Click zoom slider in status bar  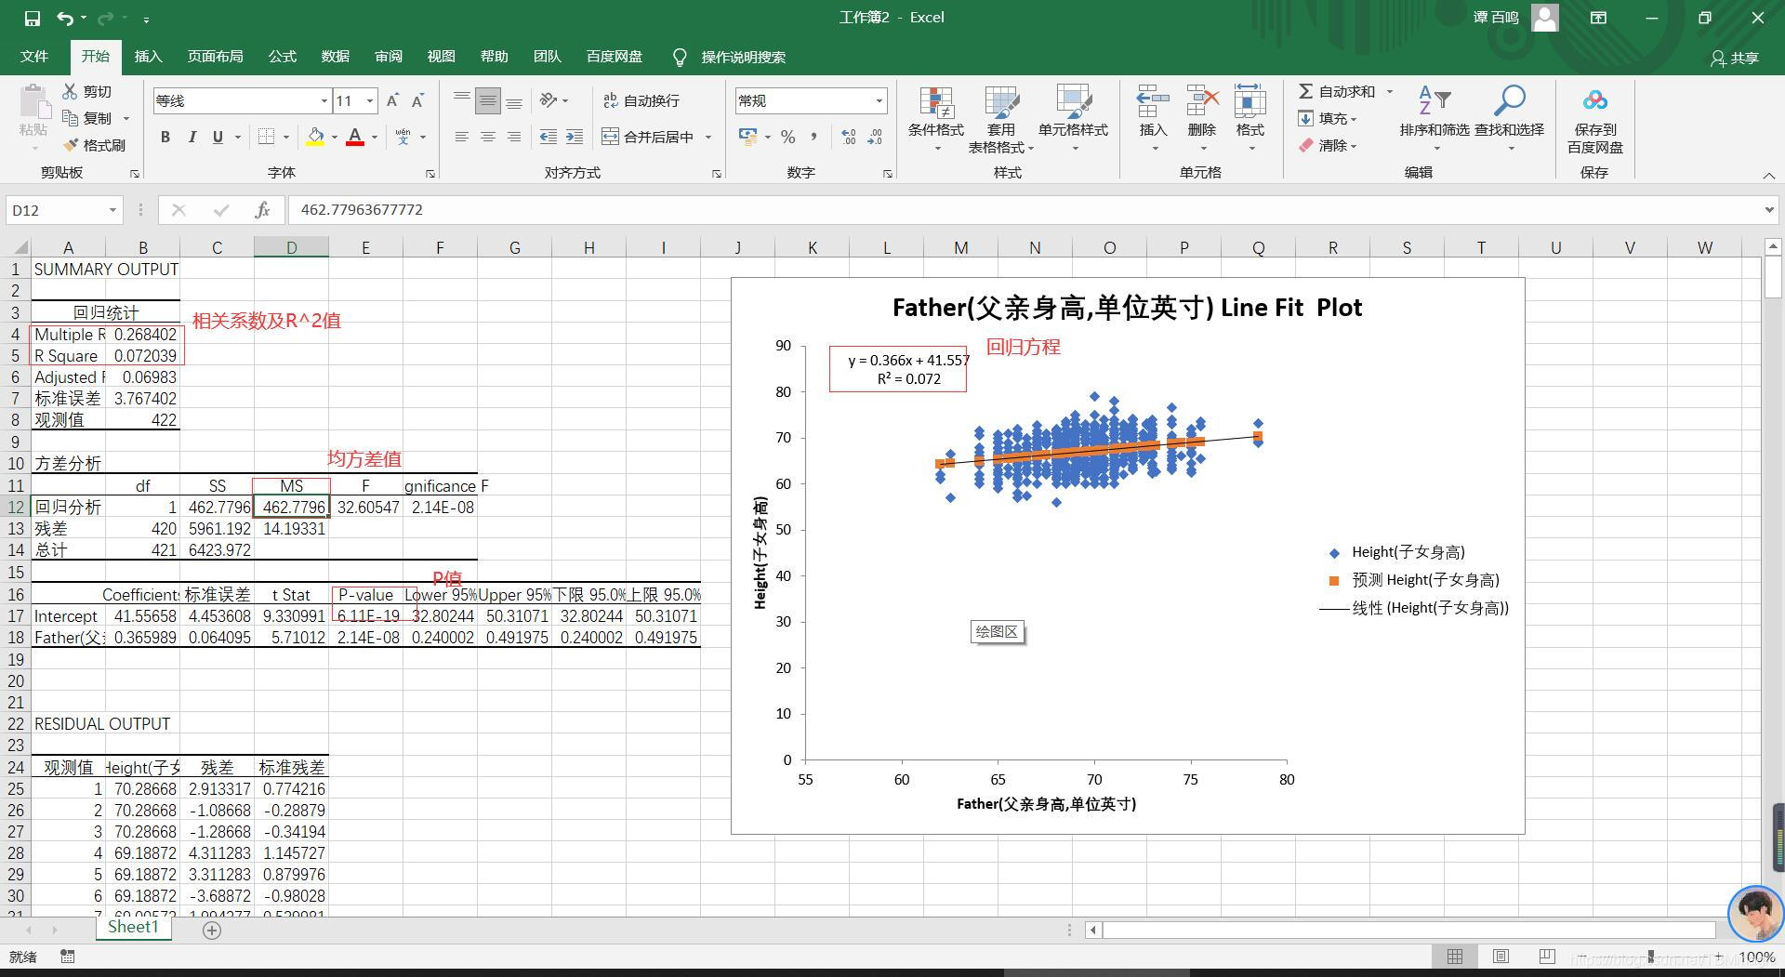tap(1651, 957)
